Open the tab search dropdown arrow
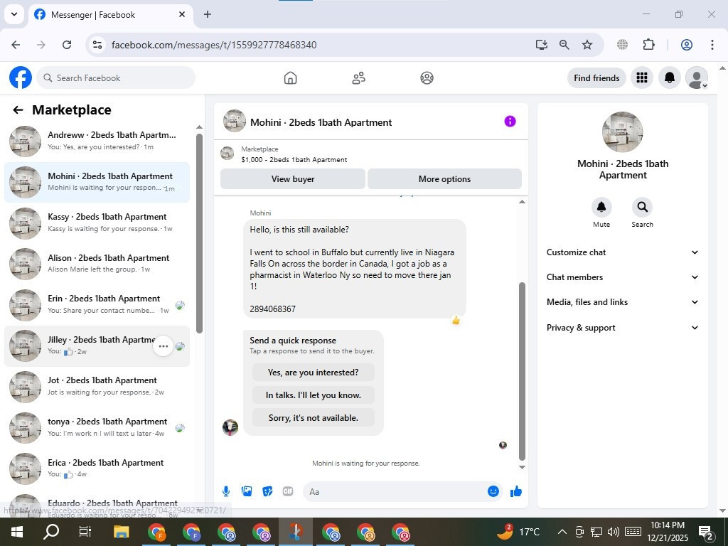The height and width of the screenshot is (546, 728). click(14, 14)
